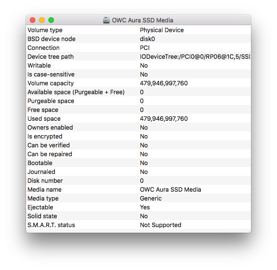Image resolution: width=277 pixels, height=270 pixels.
Task: Select the Solid state row
Action: point(138,216)
